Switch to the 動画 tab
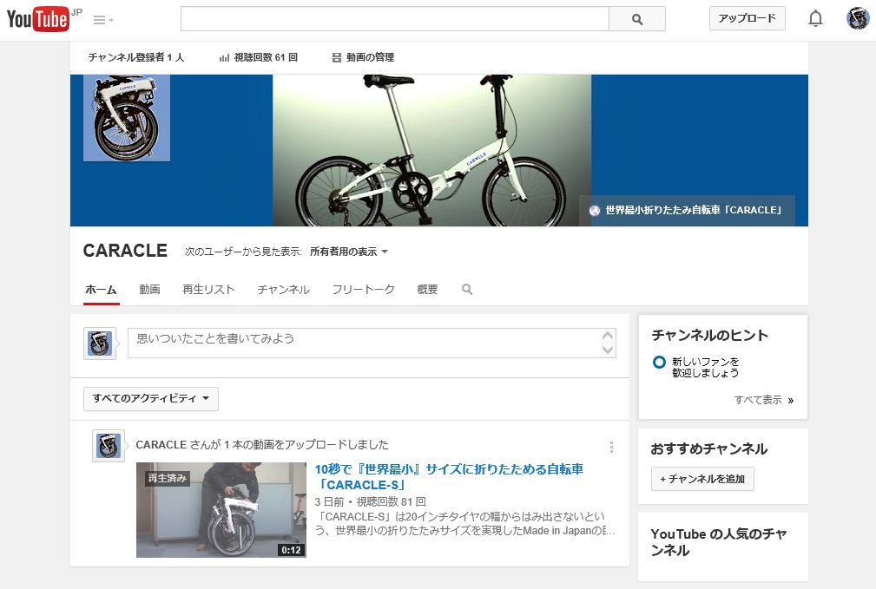The width and height of the screenshot is (876, 589). click(x=149, y=289)
